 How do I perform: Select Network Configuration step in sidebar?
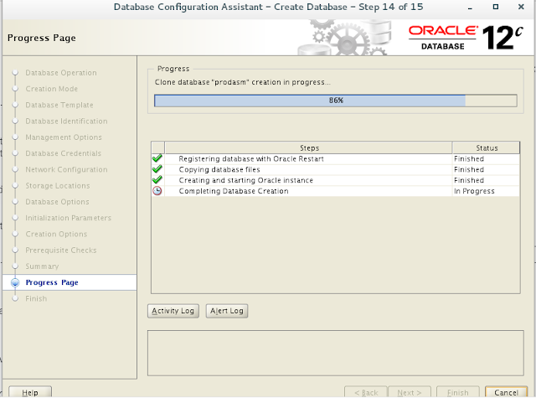coord(66,169)
